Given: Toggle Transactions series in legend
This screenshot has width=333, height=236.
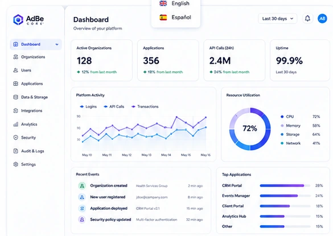Looking at the screenshot, I should (x=145, y=106).
